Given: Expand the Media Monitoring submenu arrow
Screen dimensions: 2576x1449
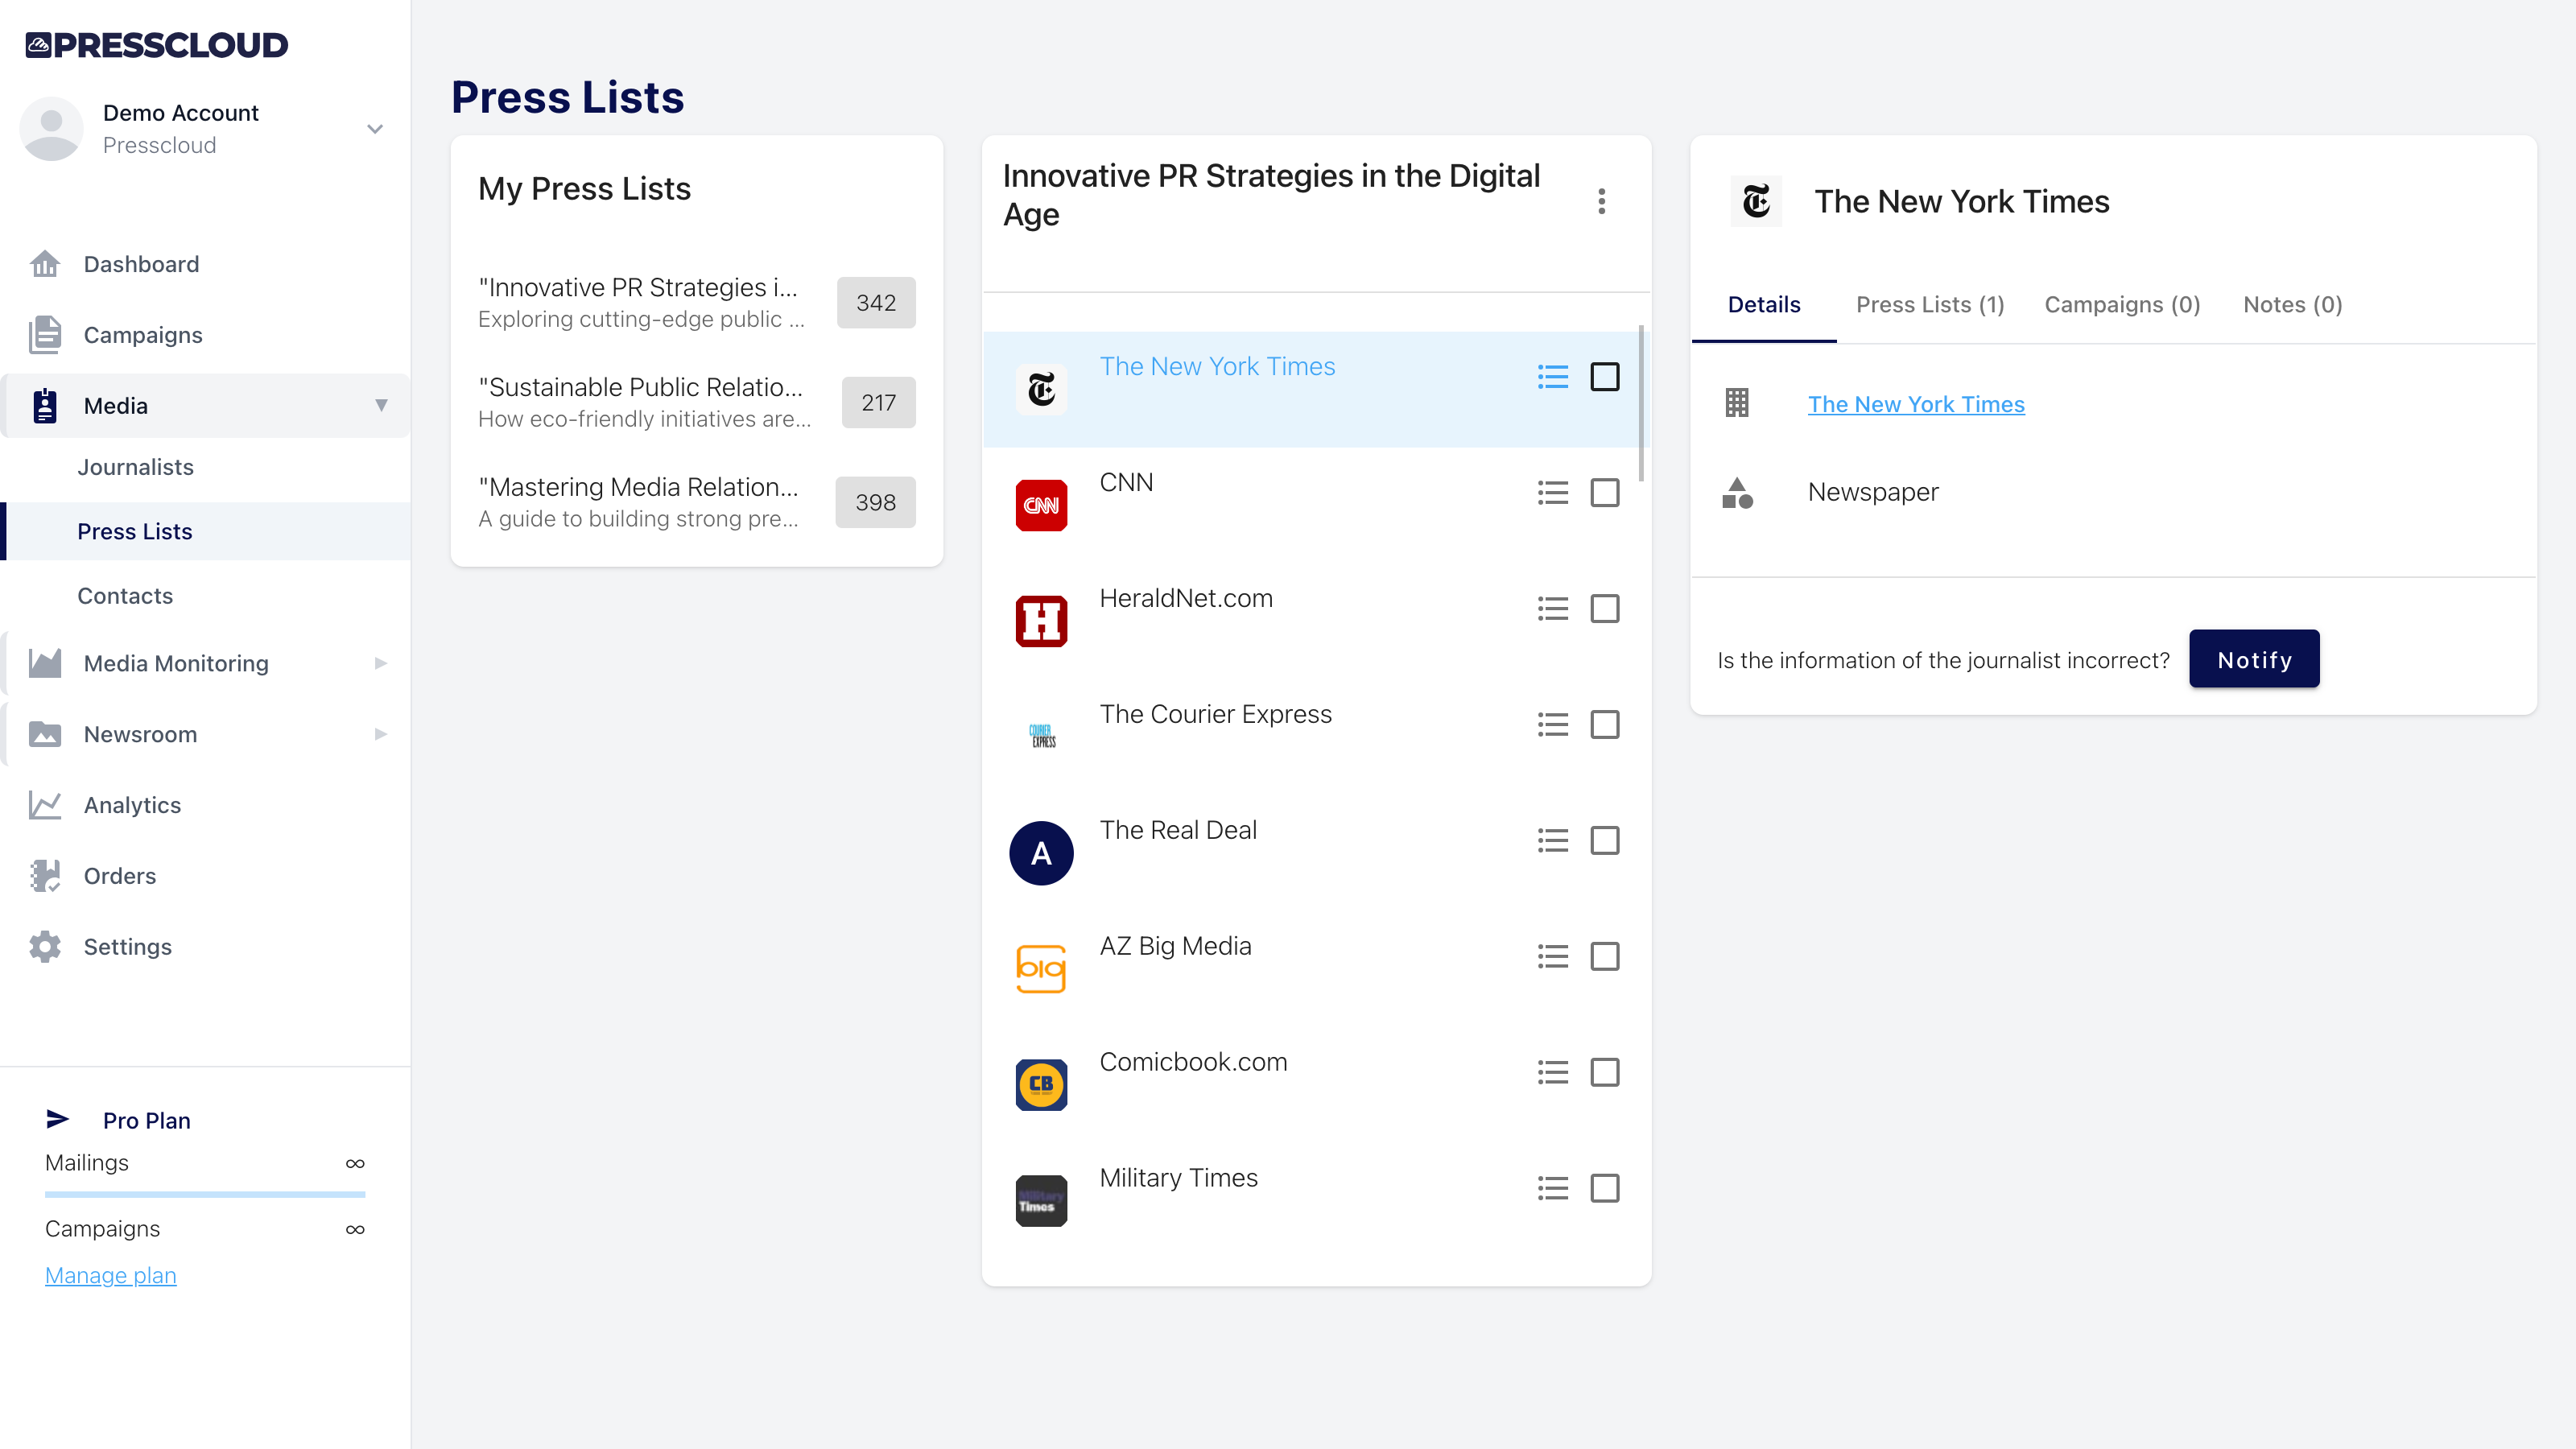Looking at the screenshot, I should pos(380,663).
